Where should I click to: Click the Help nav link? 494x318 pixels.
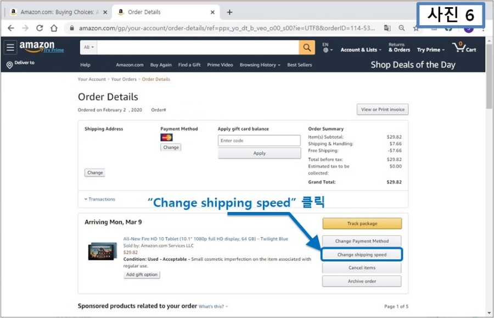point(86,65)
